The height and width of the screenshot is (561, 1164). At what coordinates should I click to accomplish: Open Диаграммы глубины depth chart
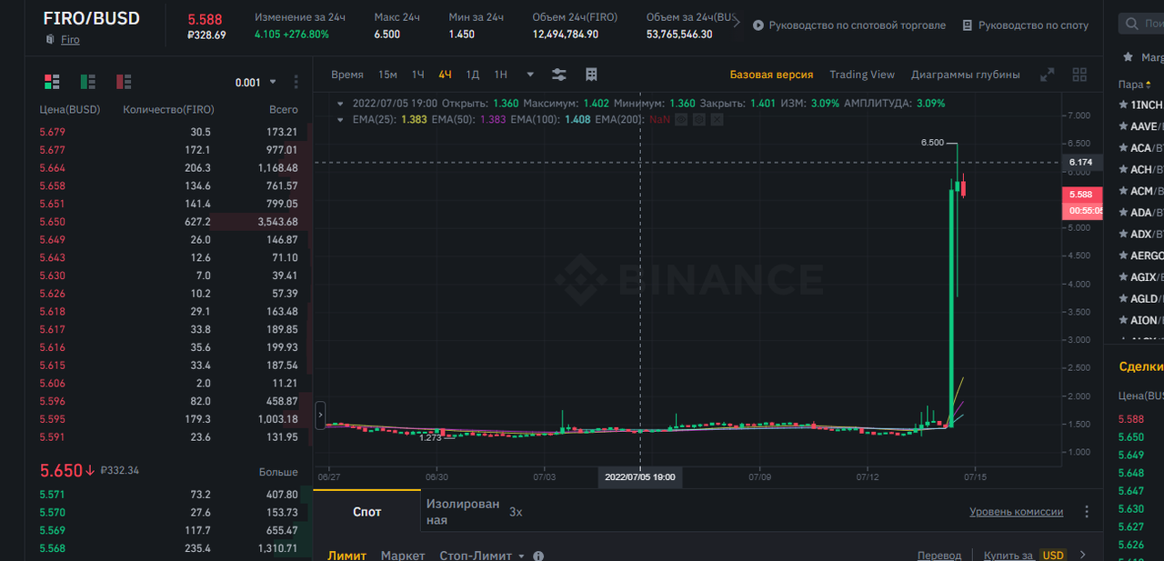pyautogui.click(x=966, y=75)
